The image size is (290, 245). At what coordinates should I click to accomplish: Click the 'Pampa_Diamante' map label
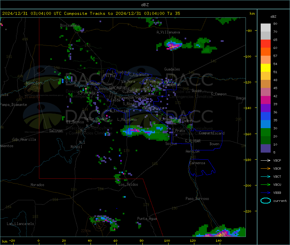click(13, 105)
